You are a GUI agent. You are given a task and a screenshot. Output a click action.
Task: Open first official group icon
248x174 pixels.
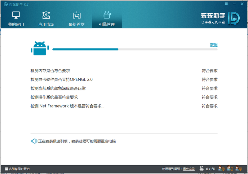(x=221, y=168)
